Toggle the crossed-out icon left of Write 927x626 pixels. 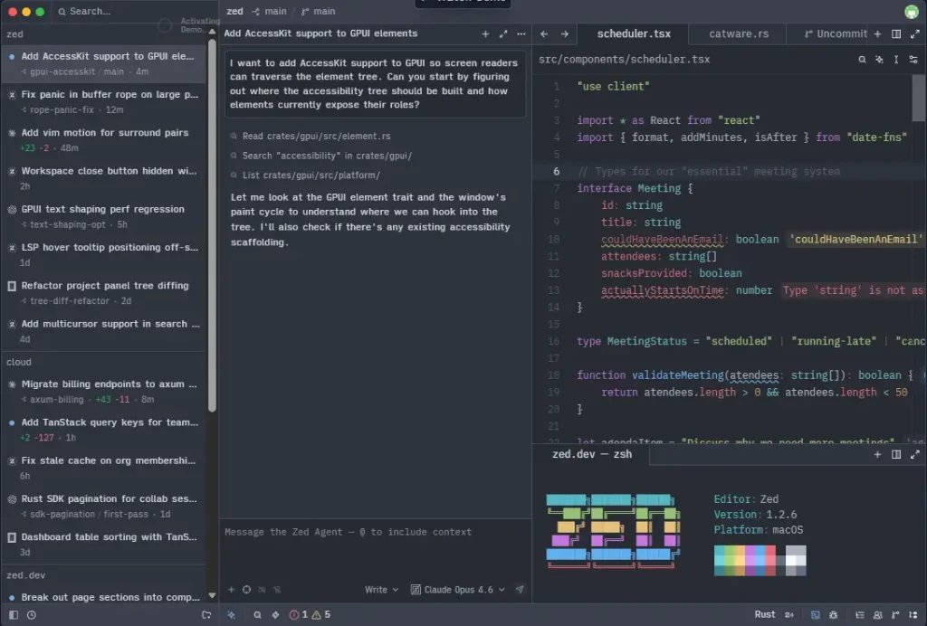pos(277,590)
